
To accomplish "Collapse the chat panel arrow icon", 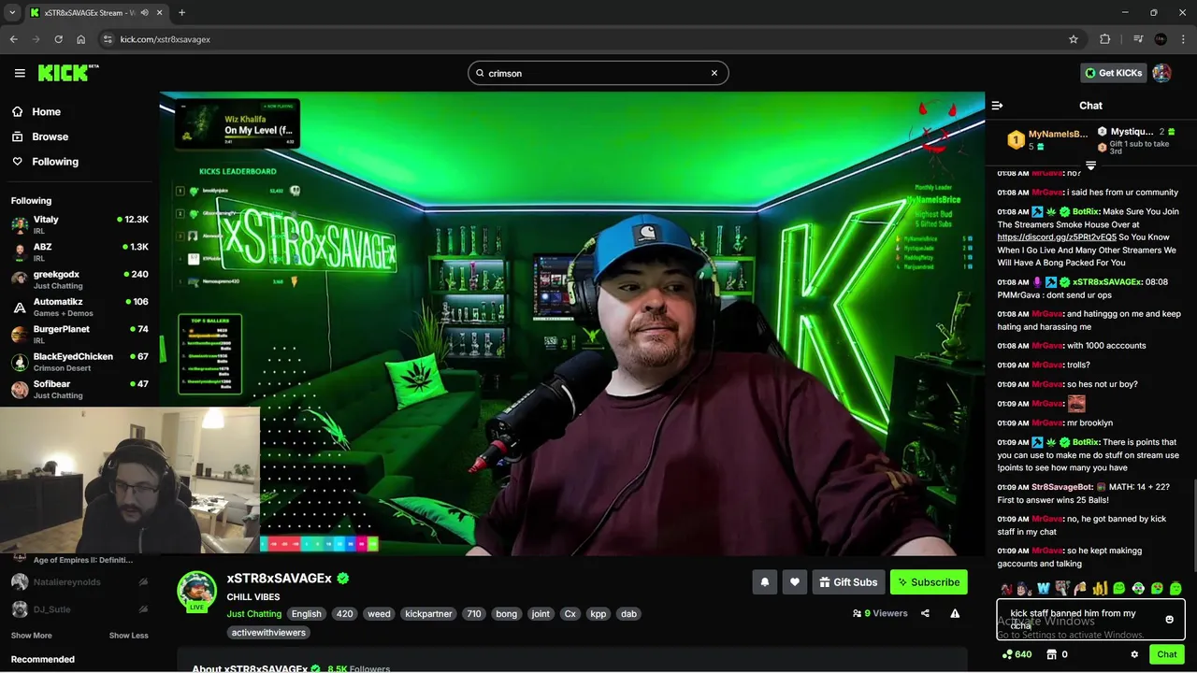I will [997, 106].
